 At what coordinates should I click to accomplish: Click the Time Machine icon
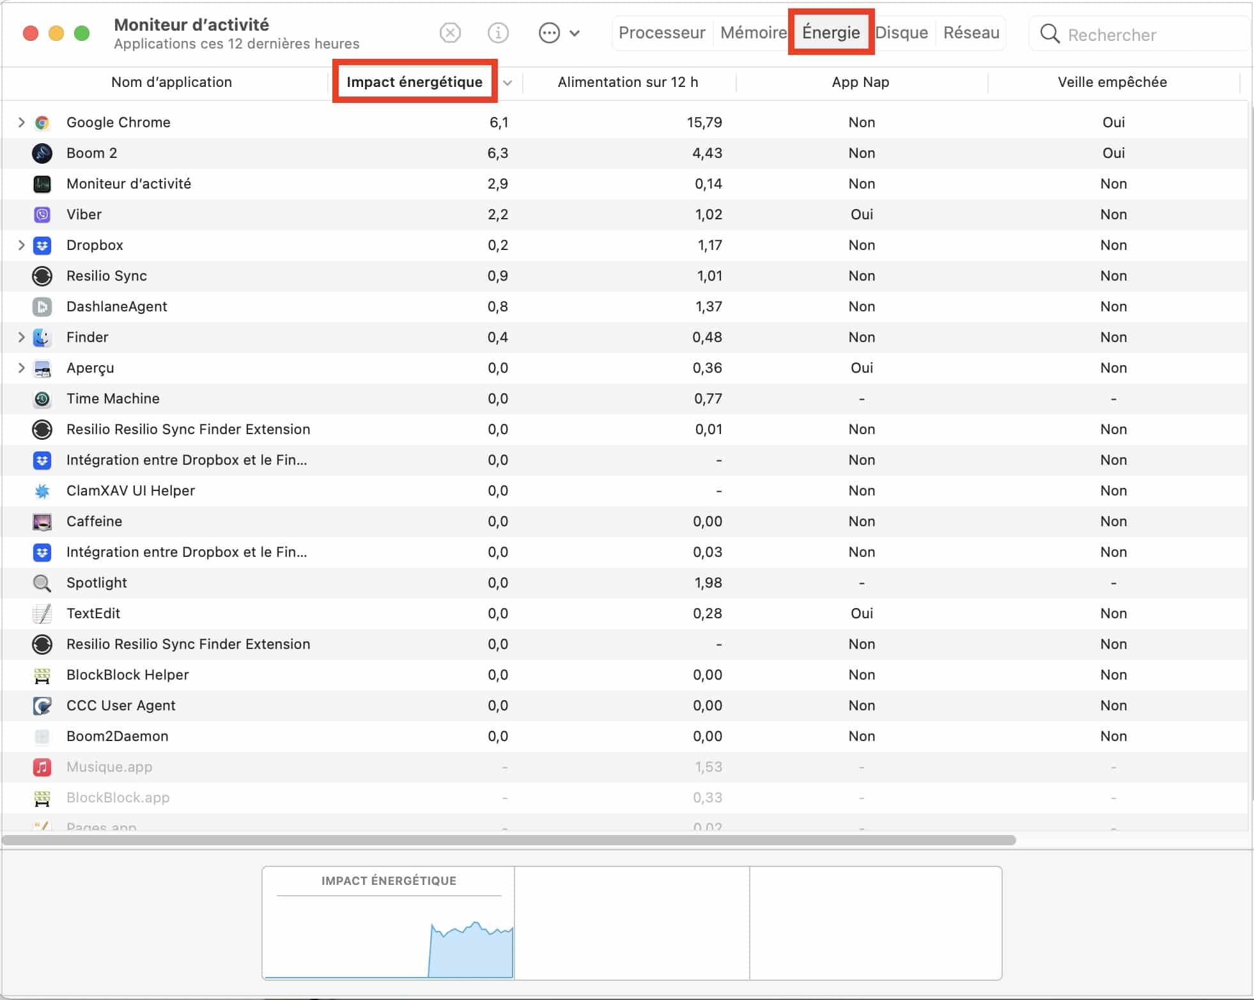point(42,399)
